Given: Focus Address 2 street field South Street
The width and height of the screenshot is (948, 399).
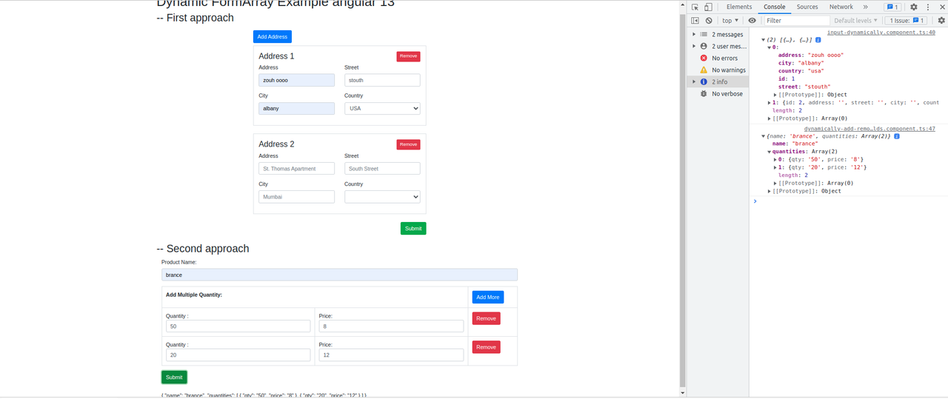Looking at the screenshot, I should coord(382,169).
